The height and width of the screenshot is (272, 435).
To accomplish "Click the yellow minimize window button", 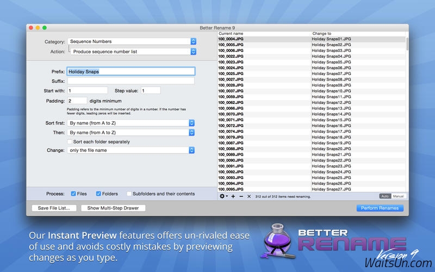I will point(38,28).
